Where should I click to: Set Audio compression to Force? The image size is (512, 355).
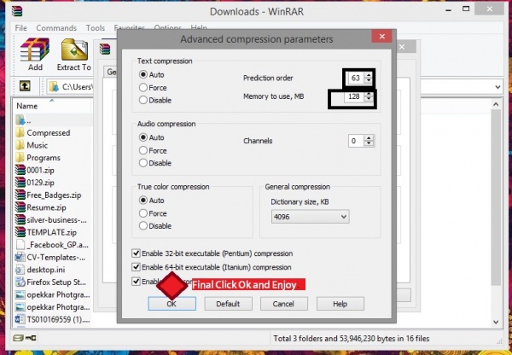pyautogui.click(x=143, y=150)
